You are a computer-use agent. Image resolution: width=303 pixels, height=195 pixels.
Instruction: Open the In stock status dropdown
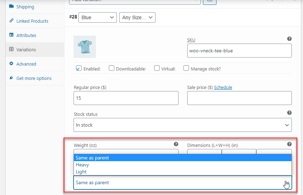point(183,125)
